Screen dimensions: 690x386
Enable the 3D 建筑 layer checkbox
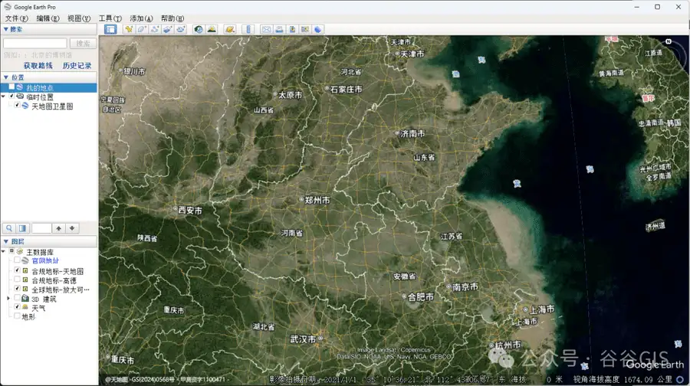click(17, 298)
